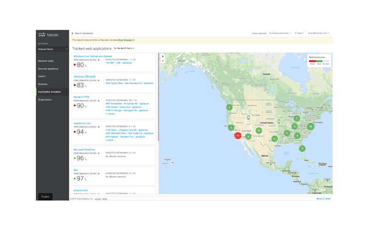Click info icon beside salesforce.com performance score

click(98, 127)
